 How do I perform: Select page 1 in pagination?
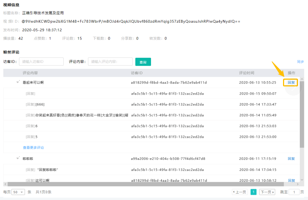click(253, 192)
